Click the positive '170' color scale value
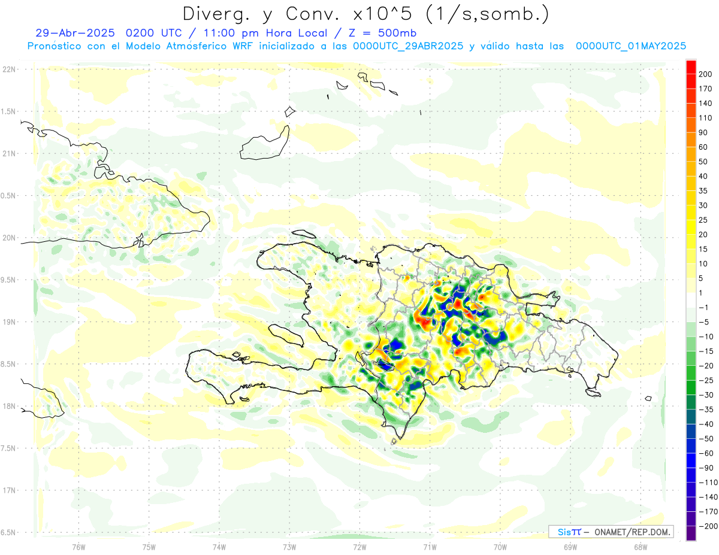 pos(705,89)
